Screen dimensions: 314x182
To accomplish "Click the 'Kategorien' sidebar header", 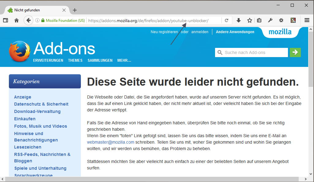I will (x=45, y=81).
